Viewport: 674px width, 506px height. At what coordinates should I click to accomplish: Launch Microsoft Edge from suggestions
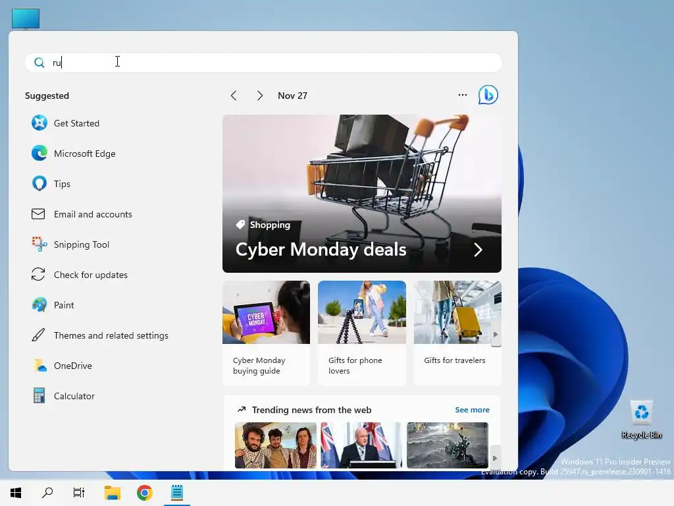(39, 153)
